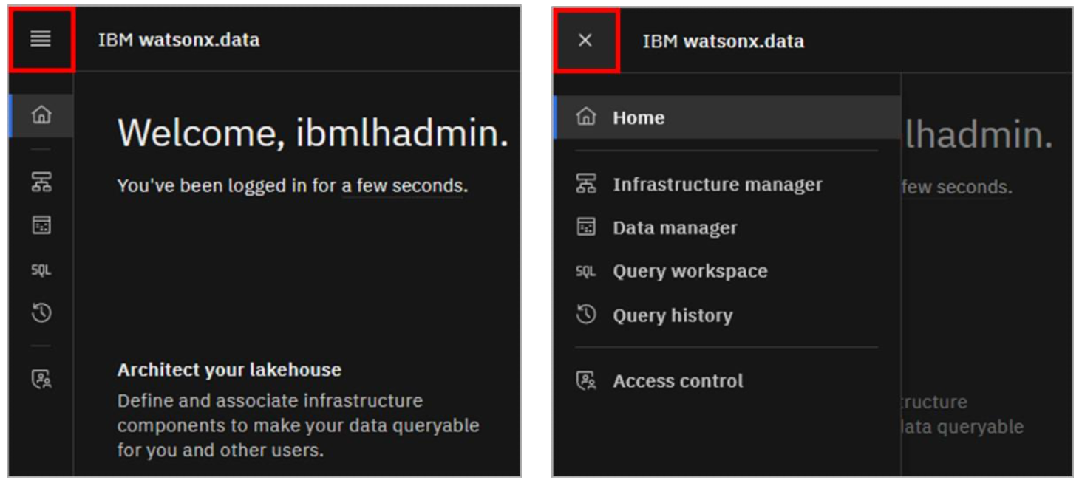The width and height of the screenshot is (1082, 483).
Task: Click the Query history clock icon in the collapsed sidebar
Action: [41, 313]
